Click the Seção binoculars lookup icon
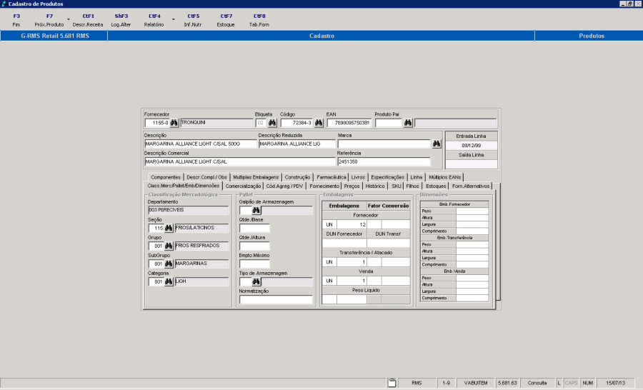The height and width of the screenshot is (390, 643). [169, 228]
